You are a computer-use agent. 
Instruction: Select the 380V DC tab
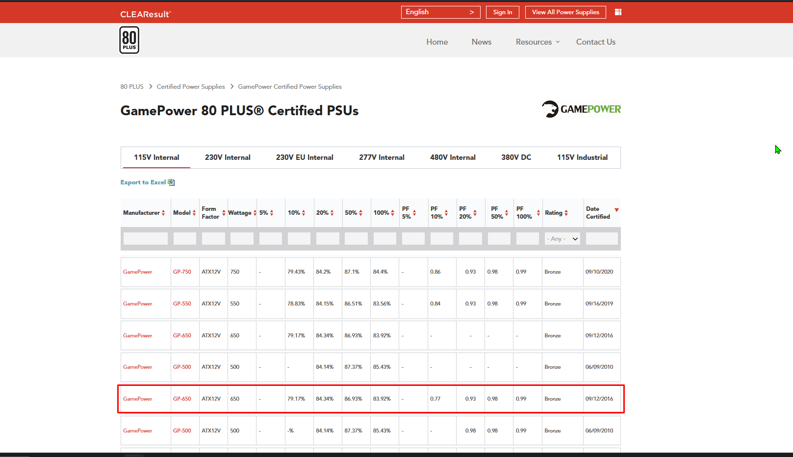(x=516, y=157)
